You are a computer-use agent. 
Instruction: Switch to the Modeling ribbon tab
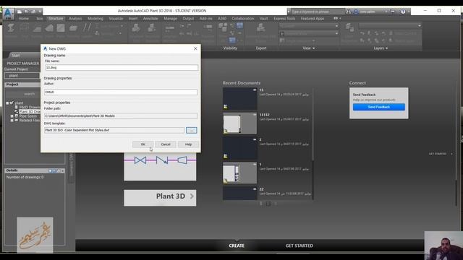(95, 19)
